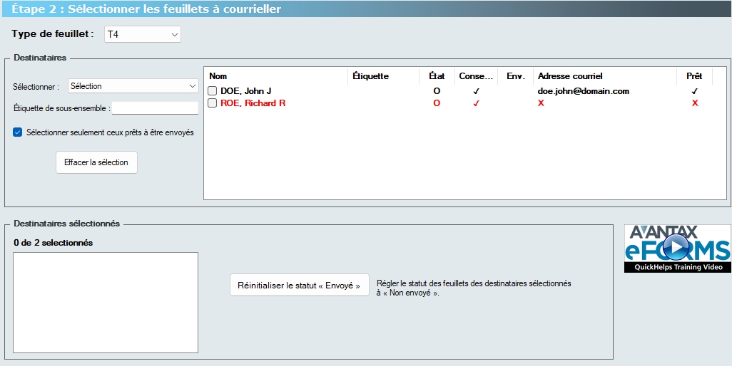Select the doe.john@domain.com email cell
Screen dimensions: 732x366
[x=583, y=91]
